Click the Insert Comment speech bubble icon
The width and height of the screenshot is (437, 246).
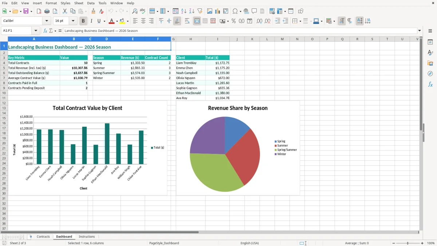point(254,11)
